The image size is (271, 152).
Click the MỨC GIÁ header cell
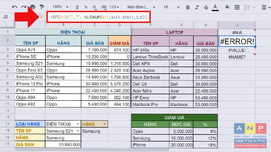(x=181, y=124)
